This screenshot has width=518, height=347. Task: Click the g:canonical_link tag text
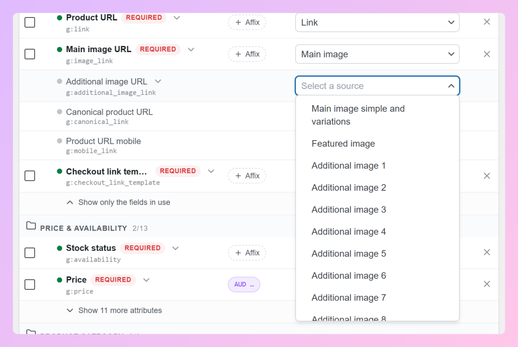click(97, 121)
